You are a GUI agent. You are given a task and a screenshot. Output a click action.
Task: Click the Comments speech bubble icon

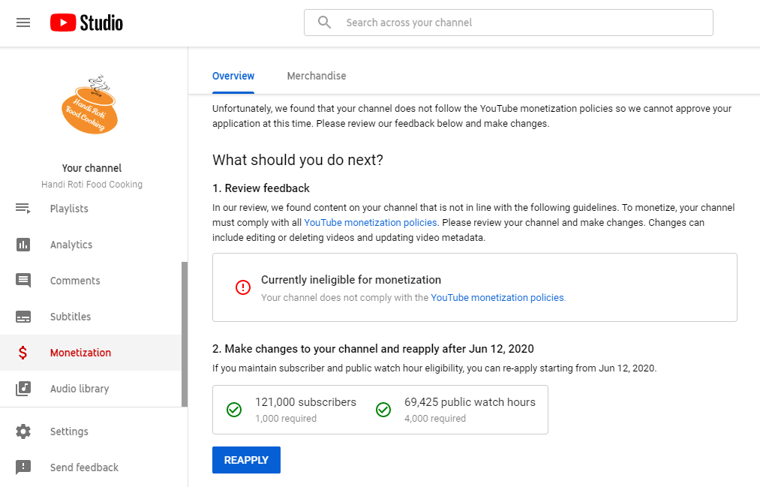pos(23,281)
